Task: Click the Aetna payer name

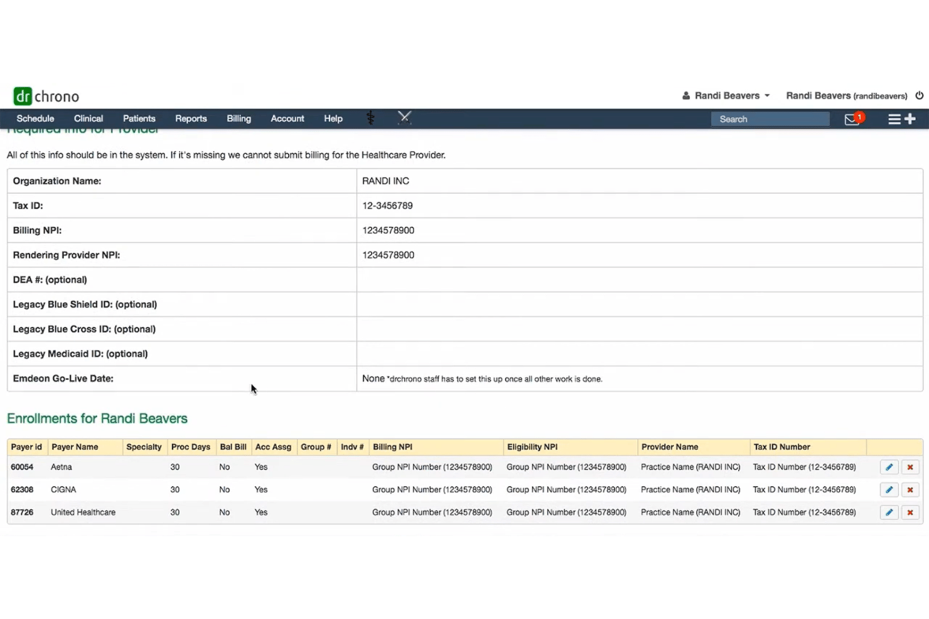Action: pos(62,467)
